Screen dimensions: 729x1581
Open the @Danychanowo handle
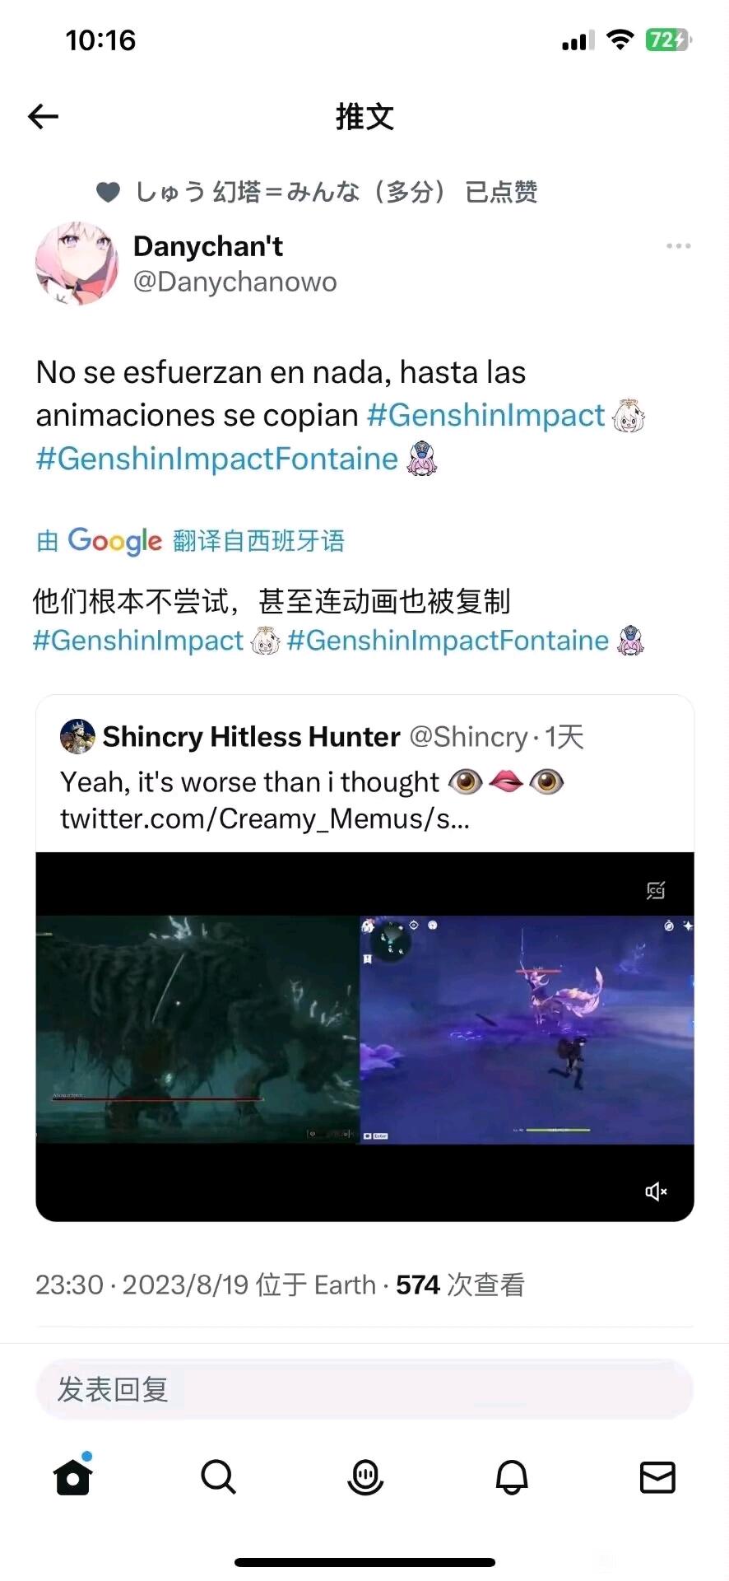(235, 282)
